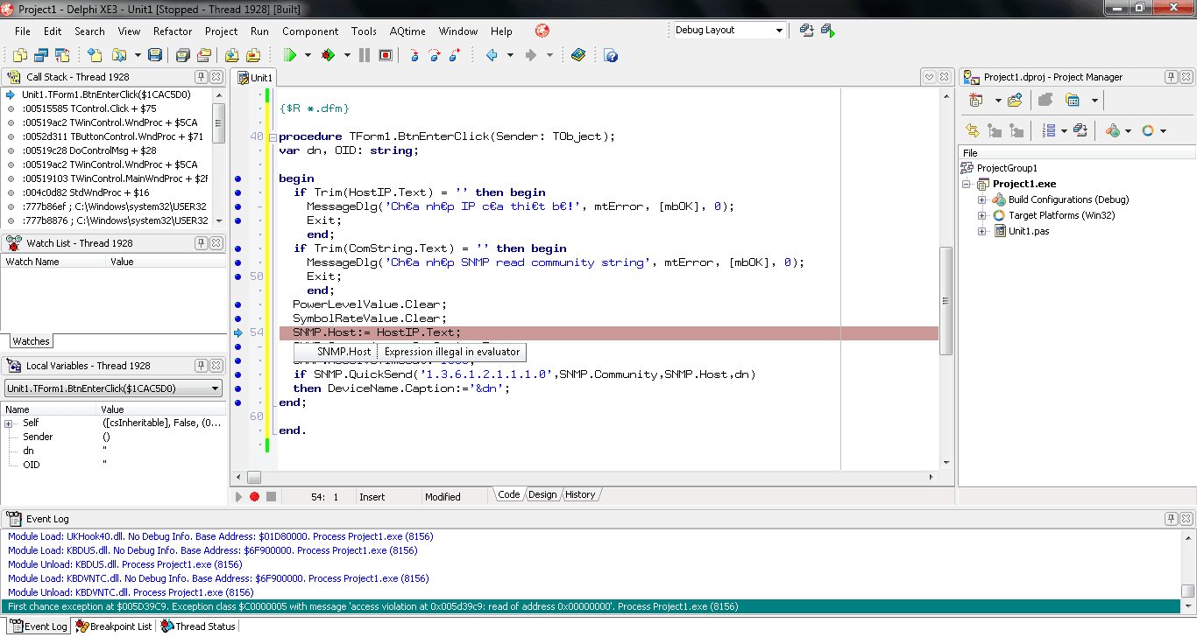Open the Debug Layout dropdown
Viewport: 1197px width, 637px height.
pos(778,31)
